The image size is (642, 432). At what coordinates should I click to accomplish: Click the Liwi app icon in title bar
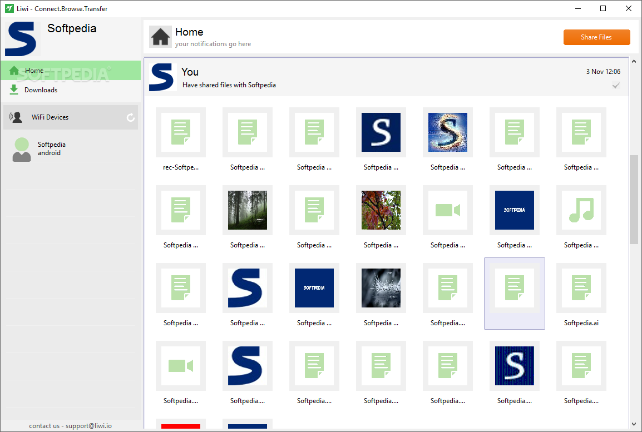pyautogui.click(x=9, y=8)
